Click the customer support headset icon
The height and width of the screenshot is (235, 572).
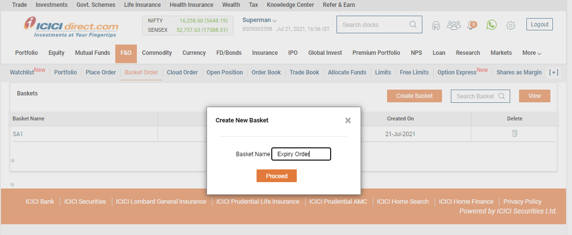pyautogui.click(x=436, y=25)
